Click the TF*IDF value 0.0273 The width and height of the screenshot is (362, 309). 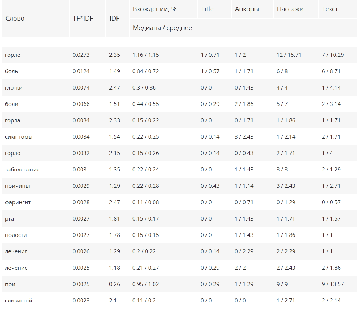click(x=81, y=55)
